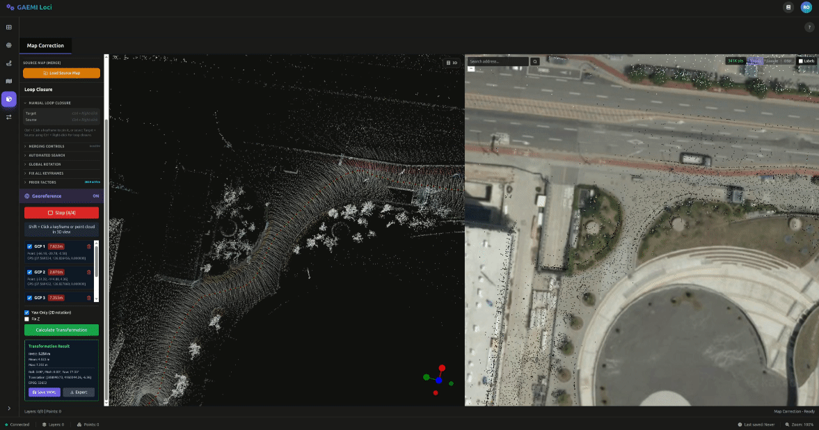Click the address search magnifier icon
The image size is (819, 430).
coord(535,61)
